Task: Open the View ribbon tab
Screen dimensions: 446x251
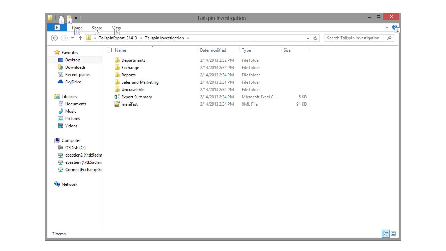Action: point(116,28)
